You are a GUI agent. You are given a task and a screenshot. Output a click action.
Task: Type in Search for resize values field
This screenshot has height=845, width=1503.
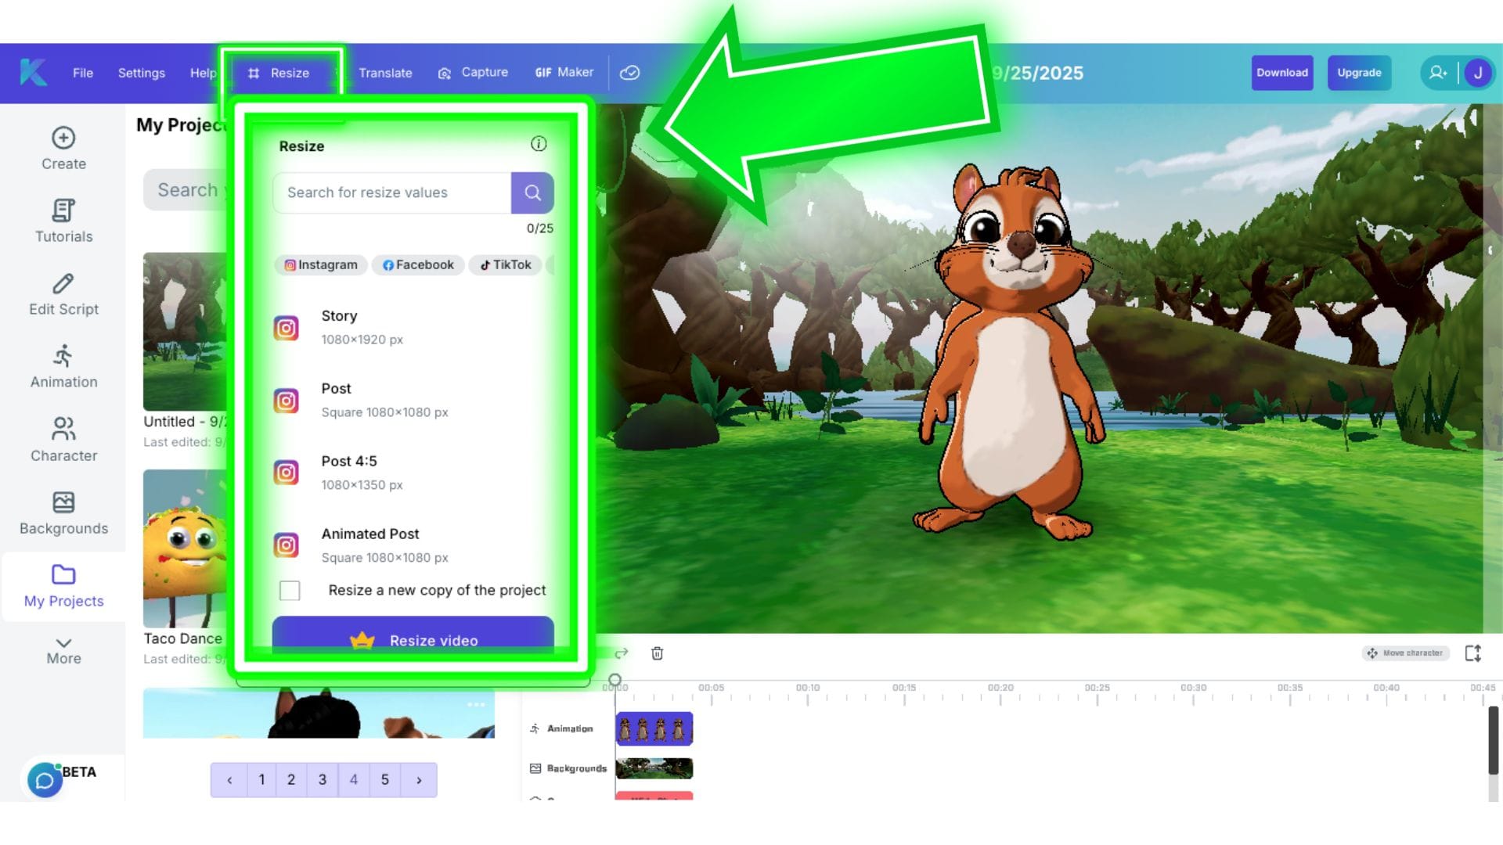(x=391, y=192)
